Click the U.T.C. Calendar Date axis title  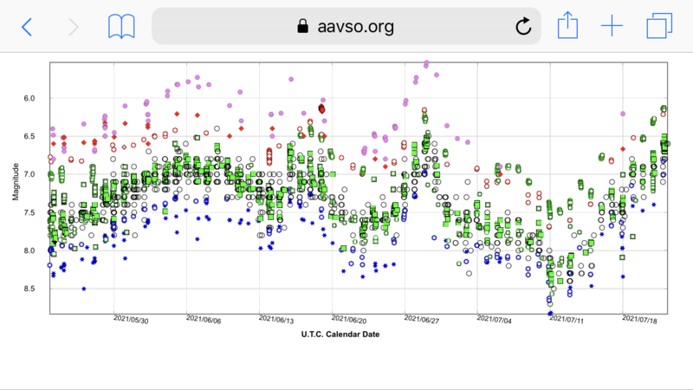340,335
